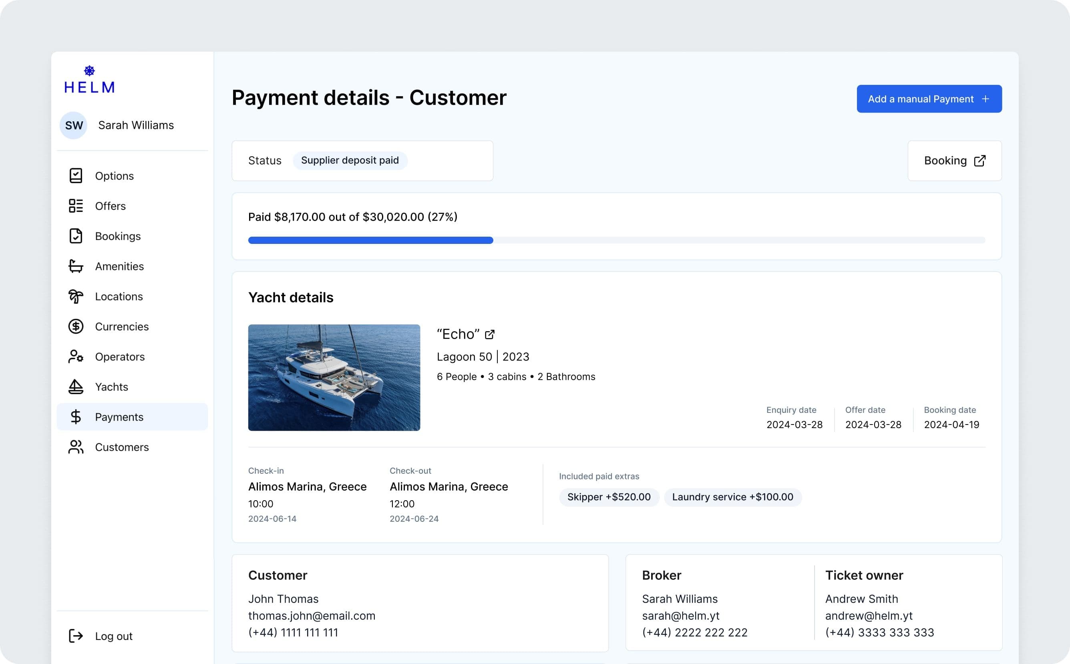Click the Skipper +$520.00 extras chip

(609, 497)
